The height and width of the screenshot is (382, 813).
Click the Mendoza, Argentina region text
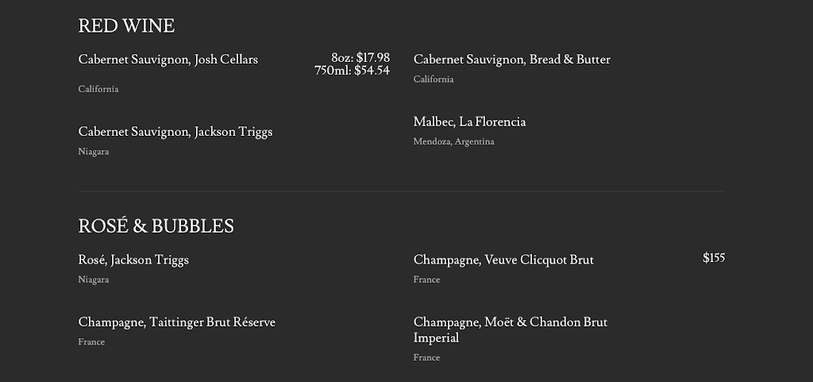coord(453,142)
